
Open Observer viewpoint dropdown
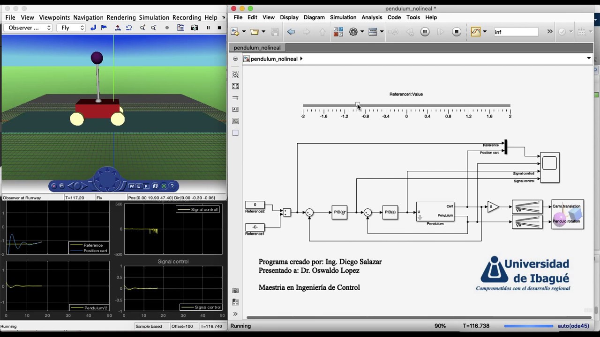coord(28,28)
